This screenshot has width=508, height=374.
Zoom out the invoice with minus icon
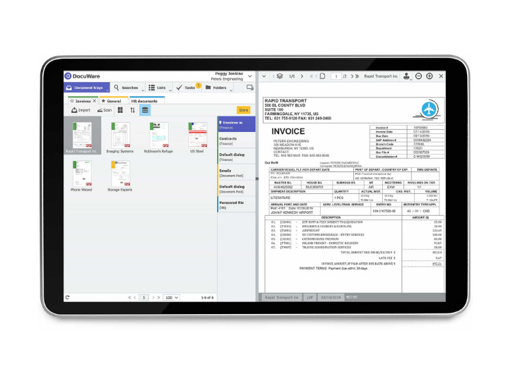pos(418,76)
